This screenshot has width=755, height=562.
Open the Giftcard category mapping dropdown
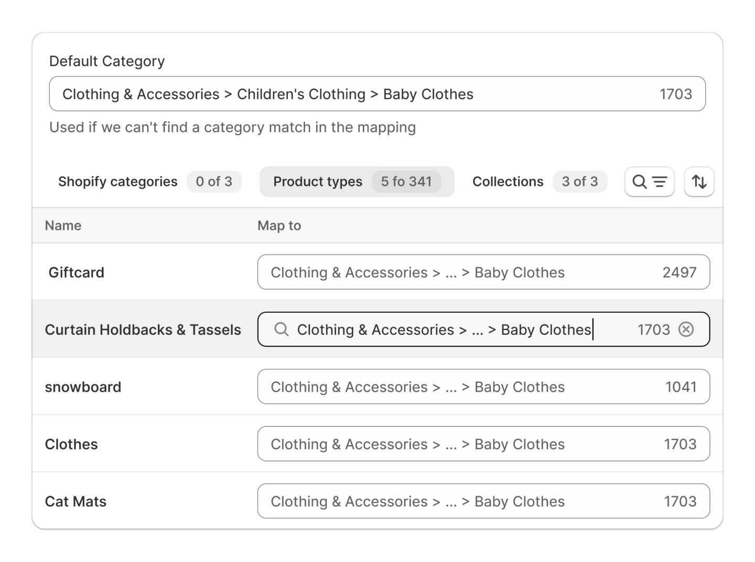pyautogui.click(x=483, y=272)
